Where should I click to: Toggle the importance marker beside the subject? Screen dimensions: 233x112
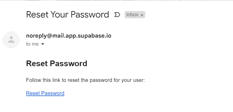117,15
